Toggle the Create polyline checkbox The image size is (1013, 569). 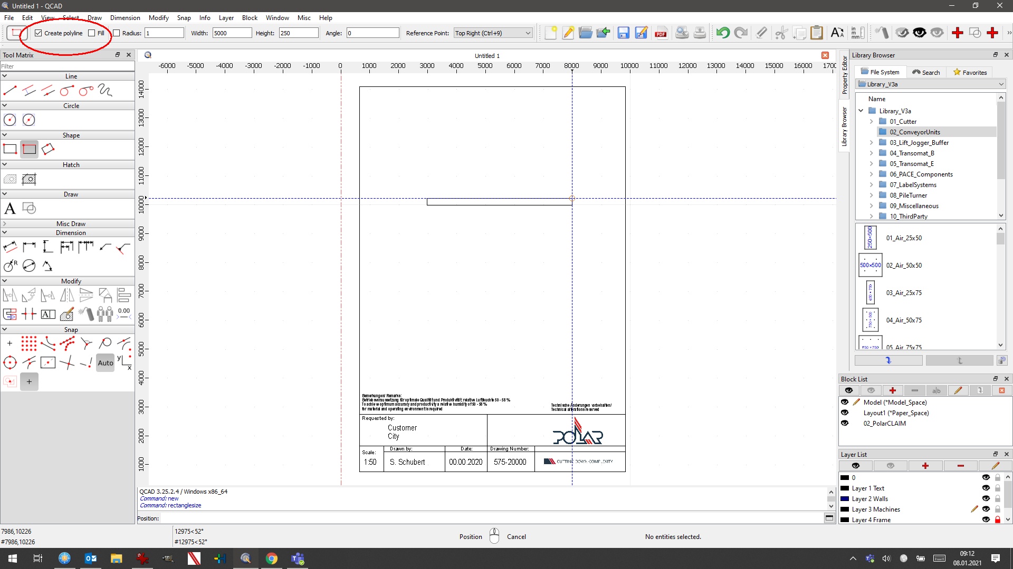(x=39, y=33)
